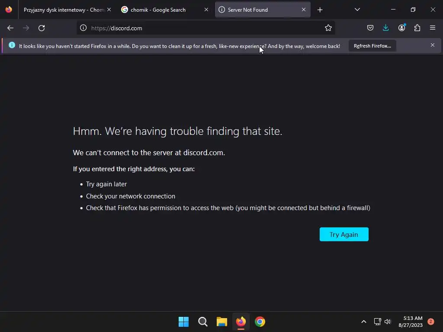
Task: Dismiss the Firefox refresh notification bar
Action: (433, 45)
